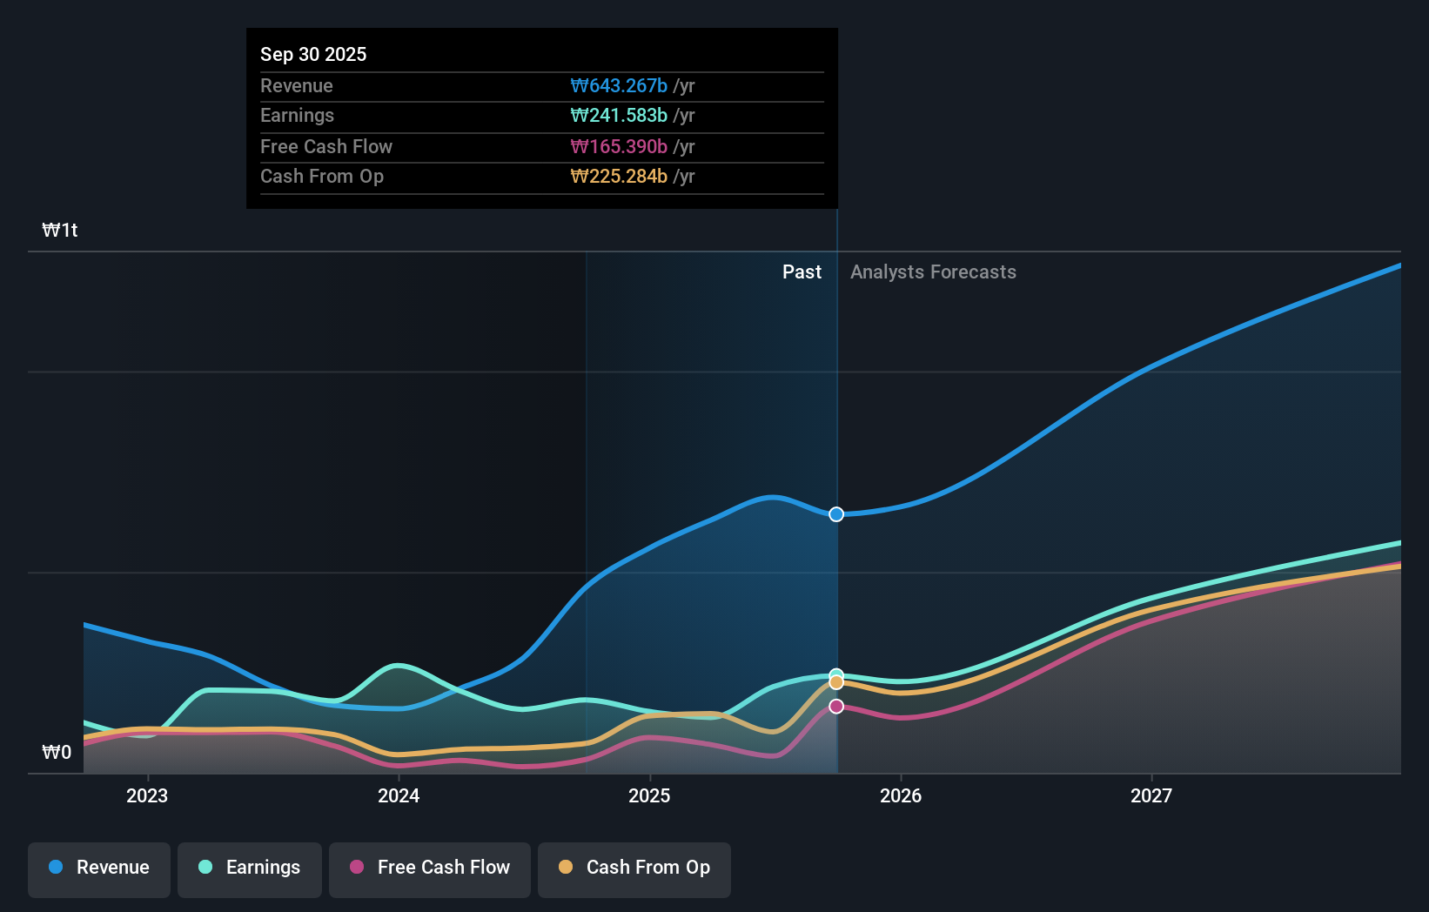Click the Cash From Op legend button
The width and height of the screenshot is (1429, 912).
[x=634, y=869]
